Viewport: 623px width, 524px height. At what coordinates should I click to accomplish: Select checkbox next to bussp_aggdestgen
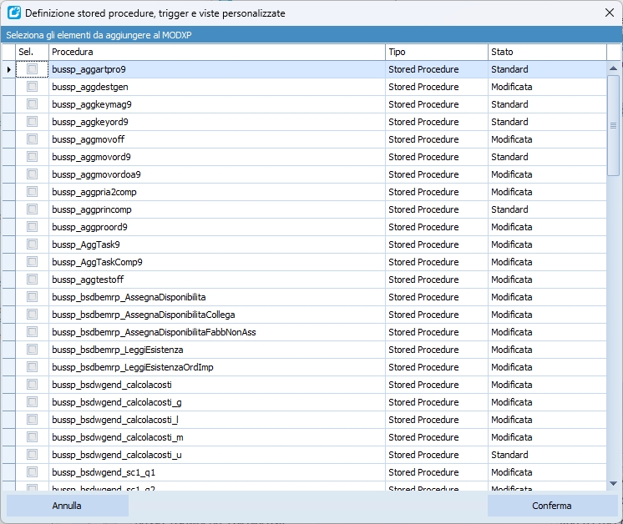point(33,87)
